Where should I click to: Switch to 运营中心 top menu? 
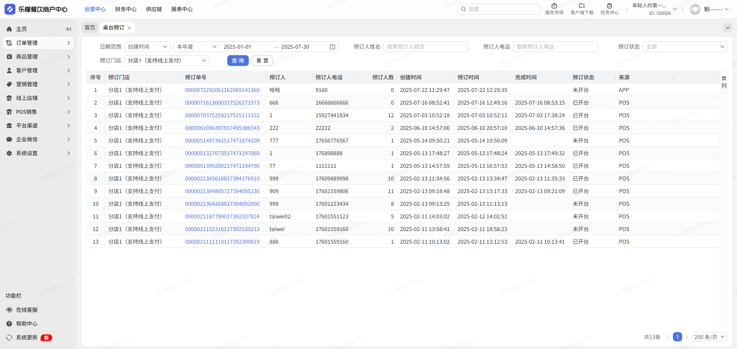[x=95, y=9]
